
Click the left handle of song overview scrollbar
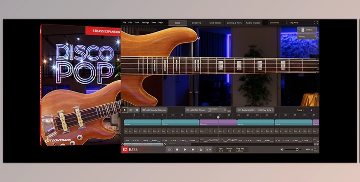point(123,144)
